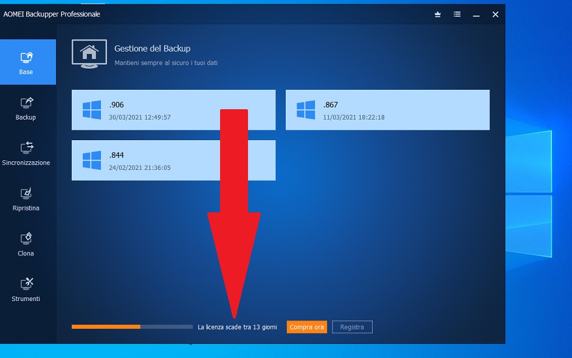Click Mantieni sempre al sicuro i tuoi dati
572x358 pixels.
coord(166,63)
